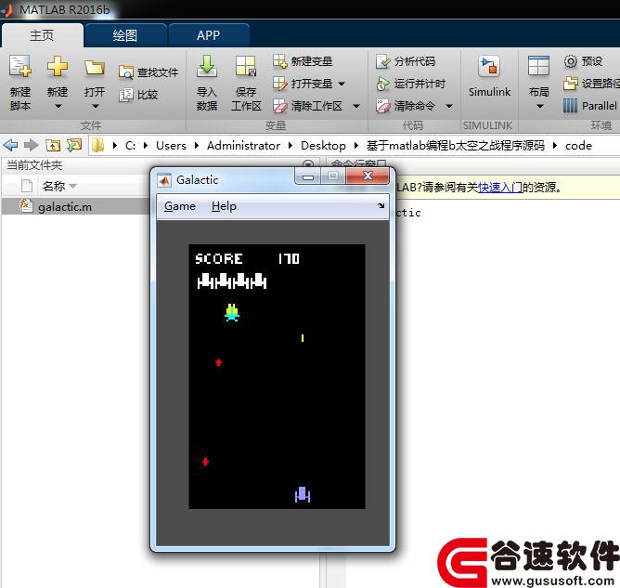Switch to the Plots (绘图) tab

point(125,35)
